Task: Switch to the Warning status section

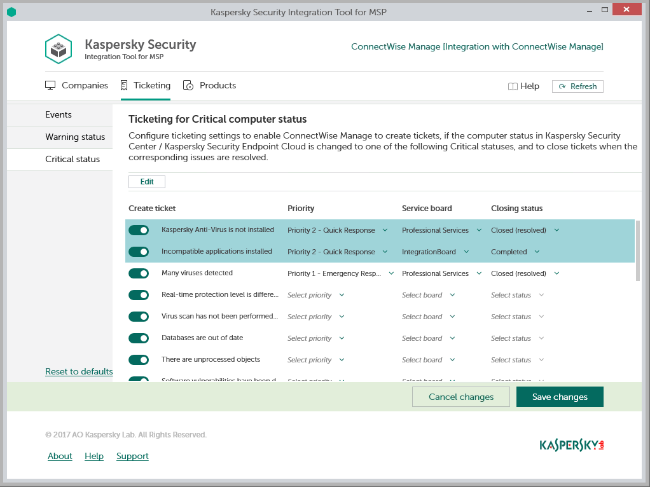Action: pos(75,137)
